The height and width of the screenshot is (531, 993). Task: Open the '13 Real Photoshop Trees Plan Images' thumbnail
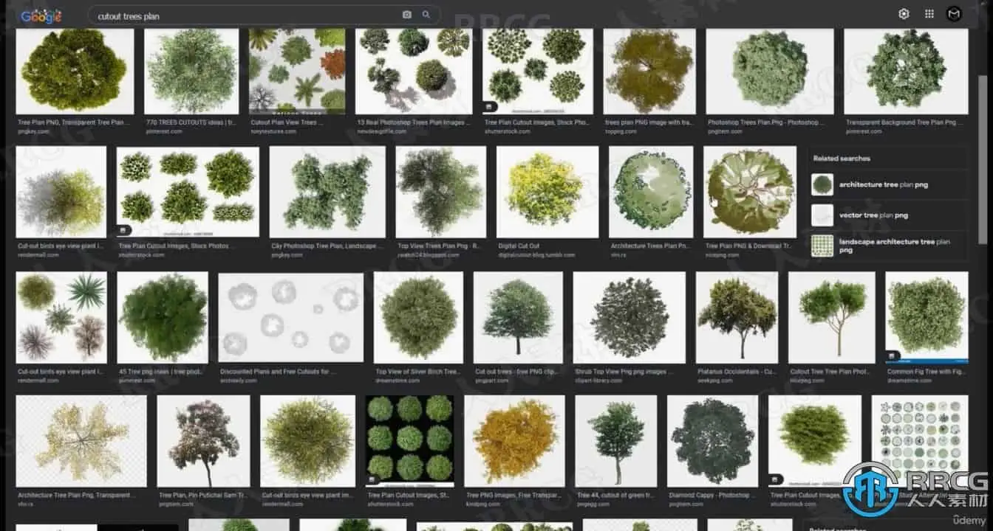click(x=414, y=72)
